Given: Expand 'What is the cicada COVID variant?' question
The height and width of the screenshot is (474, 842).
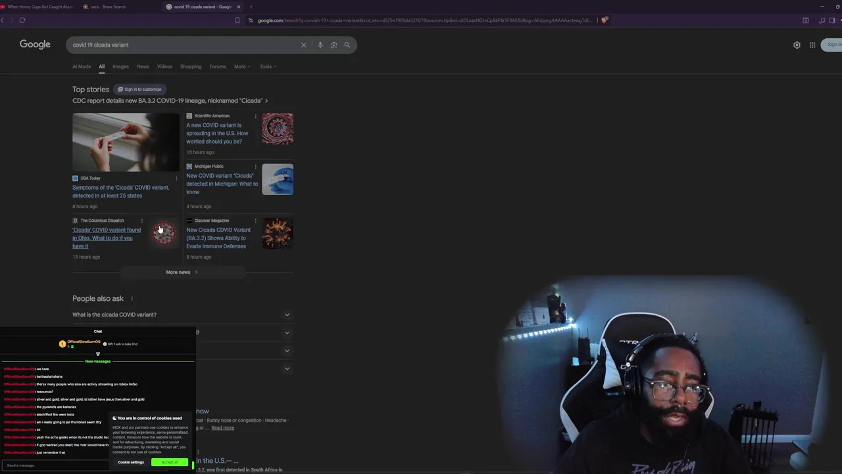Looking at the screenshot, I should pyautogui.click(x=182, y=315).
